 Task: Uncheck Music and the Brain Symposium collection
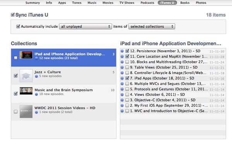coord(16,93)
